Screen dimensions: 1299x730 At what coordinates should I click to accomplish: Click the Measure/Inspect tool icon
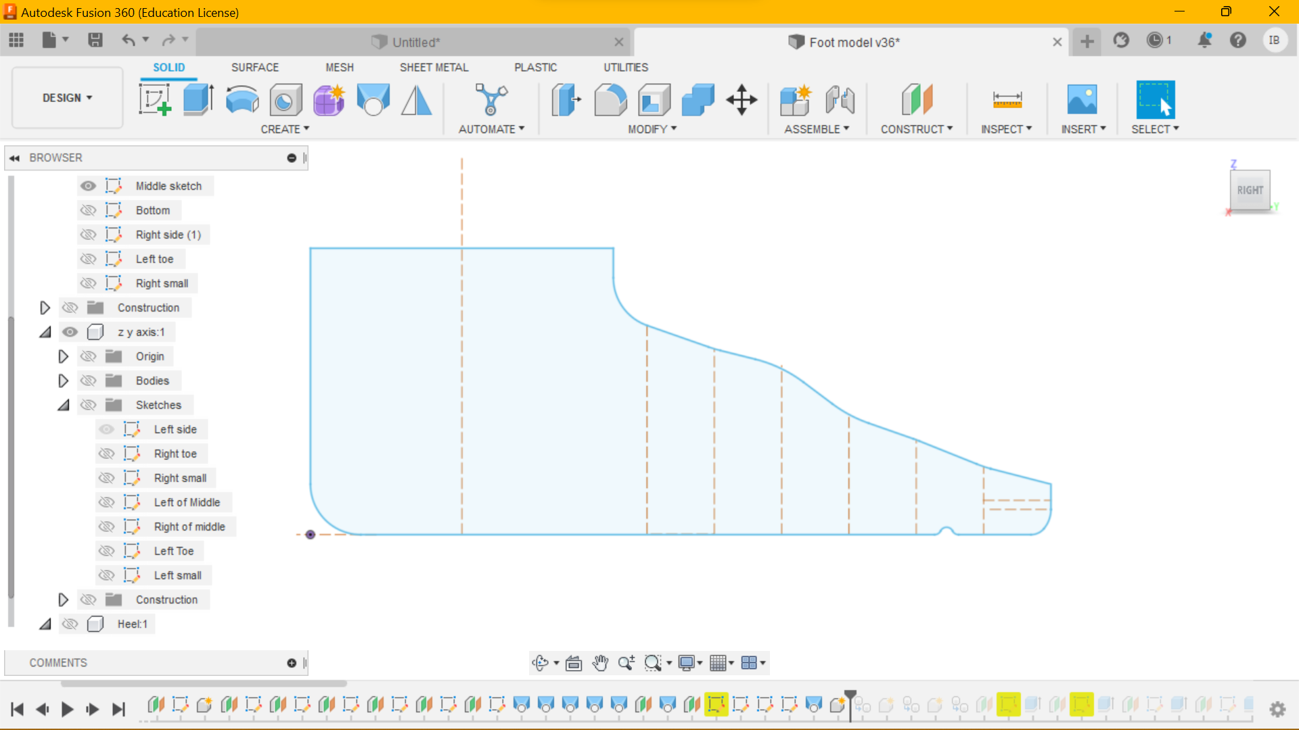[1007, 100]
